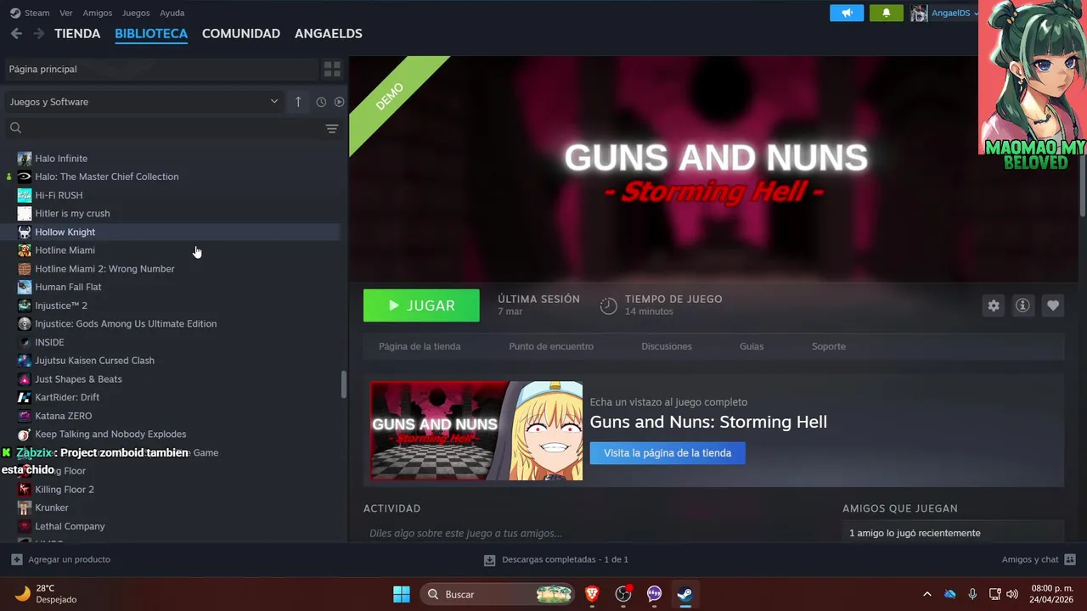Open the Ayuda menu

coord(172,13)
